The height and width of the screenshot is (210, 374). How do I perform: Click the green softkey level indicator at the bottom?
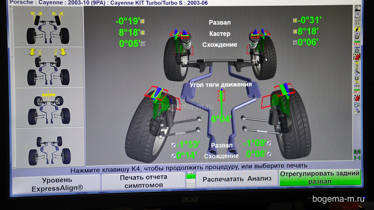click(x=191, y=176)
